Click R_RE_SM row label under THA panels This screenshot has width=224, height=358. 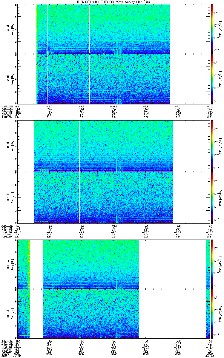tap(6, 118)
